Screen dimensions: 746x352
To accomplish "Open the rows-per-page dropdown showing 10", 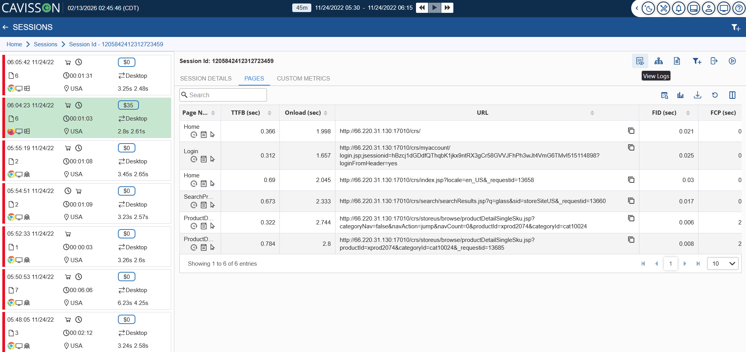I will point(723,264).
